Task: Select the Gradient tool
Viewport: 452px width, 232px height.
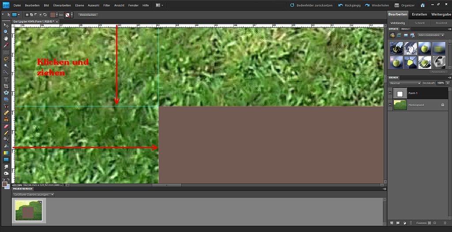Action: (x=6, y=153)
